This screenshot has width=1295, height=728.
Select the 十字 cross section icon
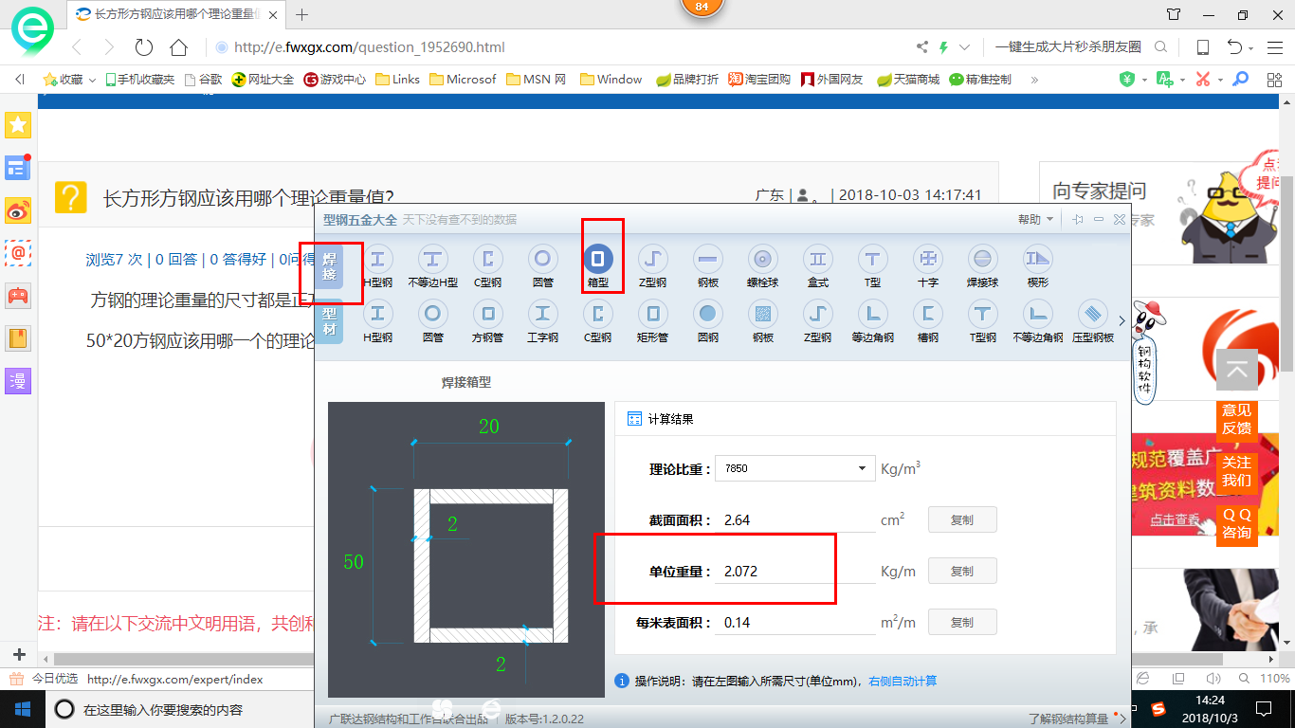[x=927, y=258]
